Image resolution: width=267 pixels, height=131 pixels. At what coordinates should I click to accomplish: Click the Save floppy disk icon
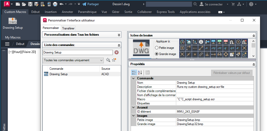(x=30, y=4)
